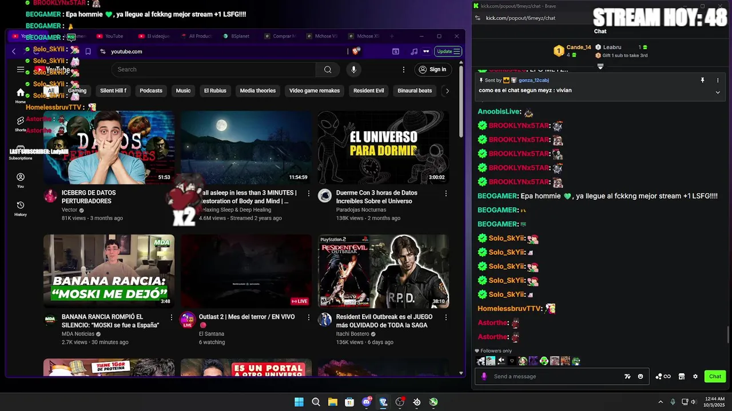Open the Itachi Bostero channel link
Image resolution: width=732 pixels, height=411 pixels.
point(353,334)
